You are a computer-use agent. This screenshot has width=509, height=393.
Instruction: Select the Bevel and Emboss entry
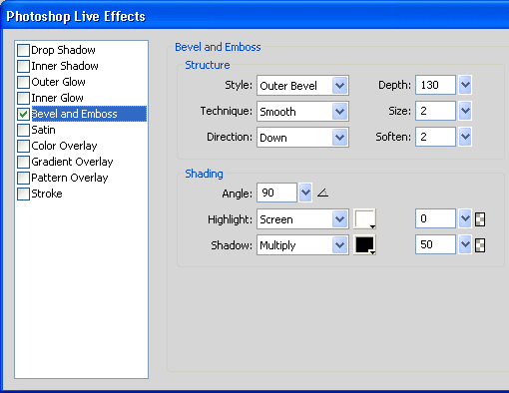(89, 114)
